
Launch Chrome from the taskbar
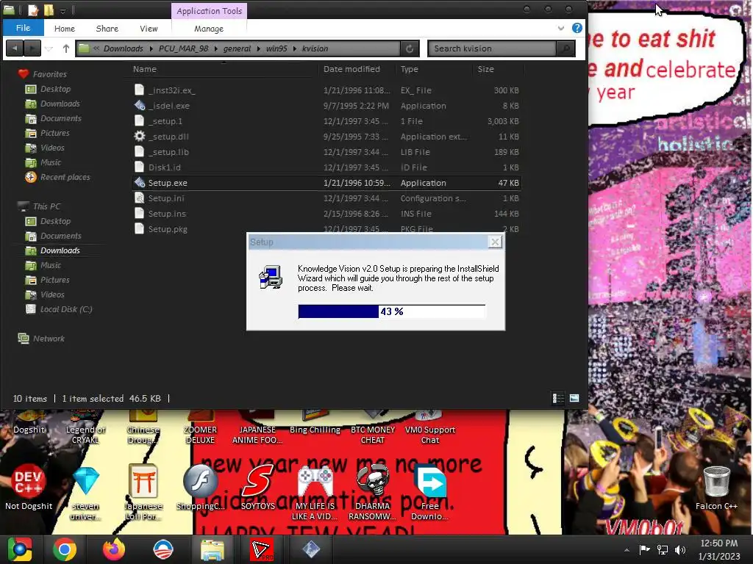click(65, 549)
